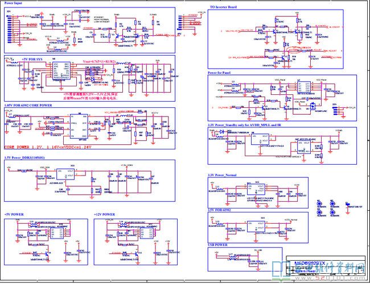The width and height of the screenshot is (370, 284).
Task: Click the '+12V POWER' section title
Action: (104, 215)
